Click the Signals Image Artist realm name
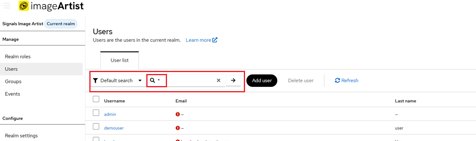 23,24
